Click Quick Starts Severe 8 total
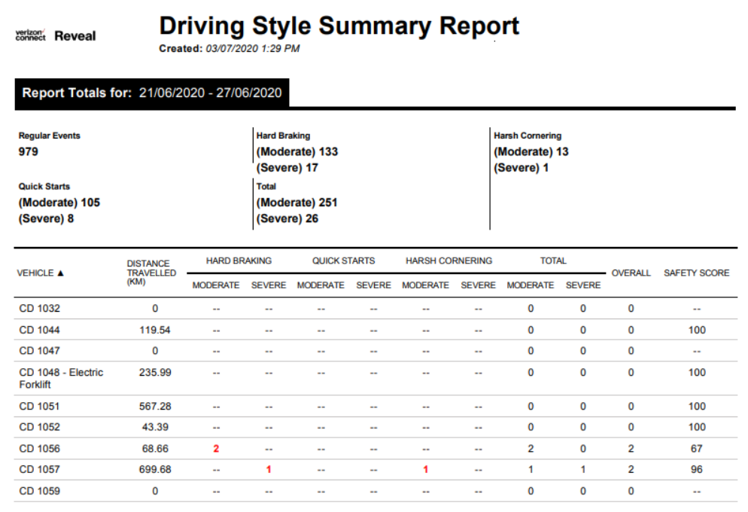The width and height of the screenshot is (748, 512). point(46,219)
